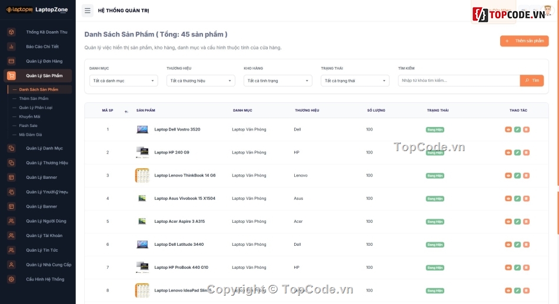The width and height of the screenshot is (559, 304).
Task: Open Khuyến Mãi submenu item
Action: [x=29, y=116]
